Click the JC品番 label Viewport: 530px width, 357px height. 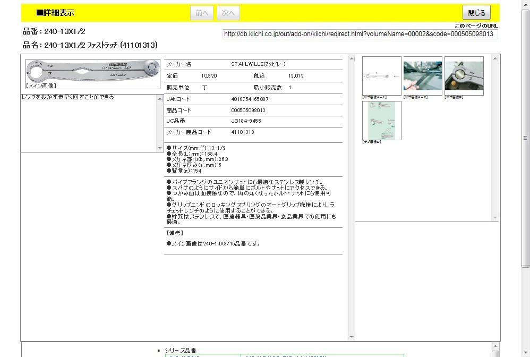(x=176, y=121)
